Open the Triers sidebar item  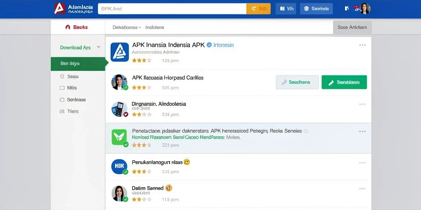[73, 111]
